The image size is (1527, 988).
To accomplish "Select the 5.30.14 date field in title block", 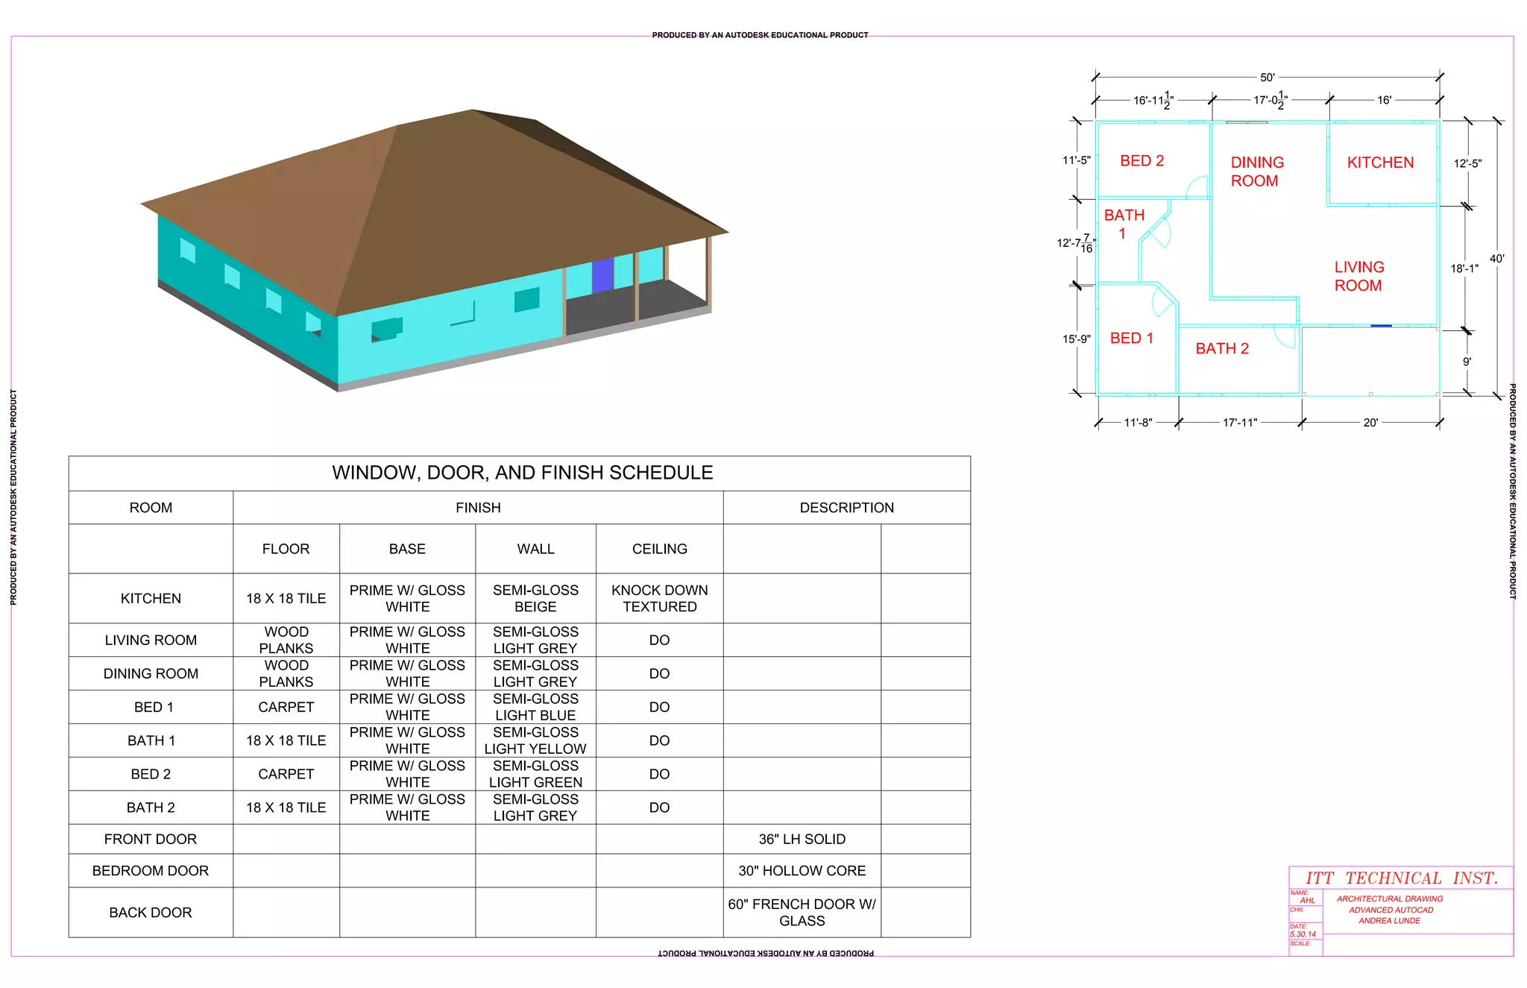I will (x=1303, y=934).
